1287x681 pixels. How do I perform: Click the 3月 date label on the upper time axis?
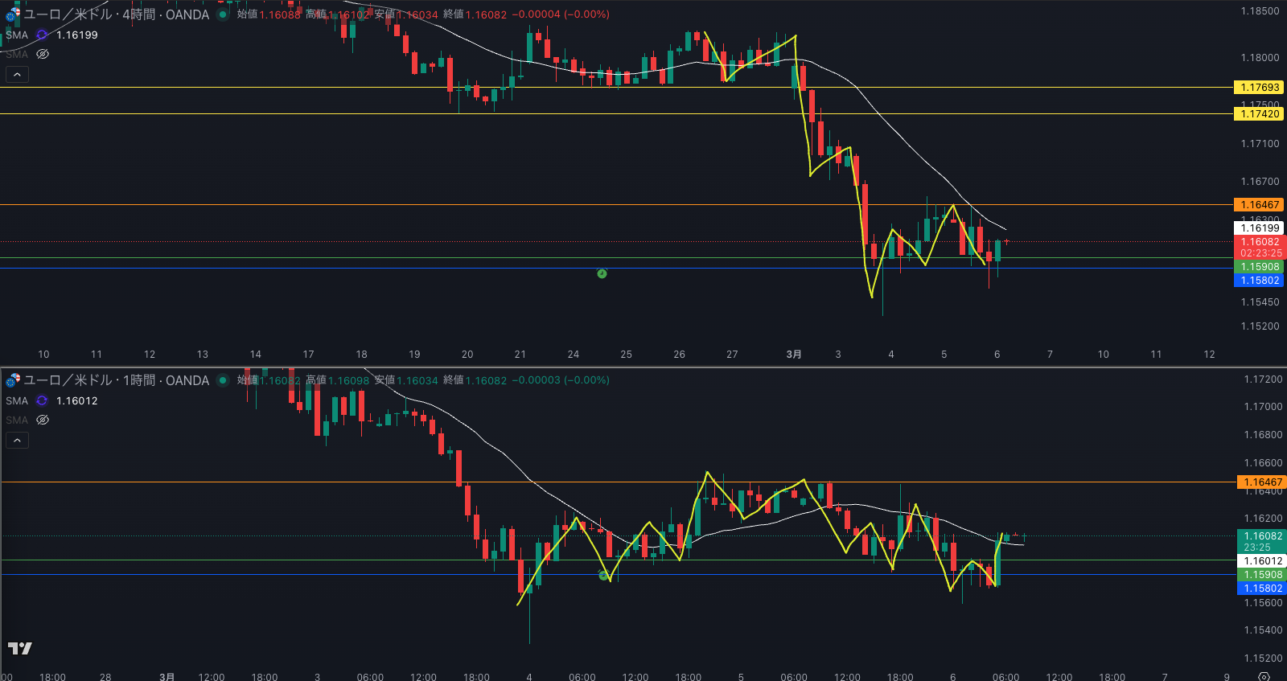pos(793,354)
